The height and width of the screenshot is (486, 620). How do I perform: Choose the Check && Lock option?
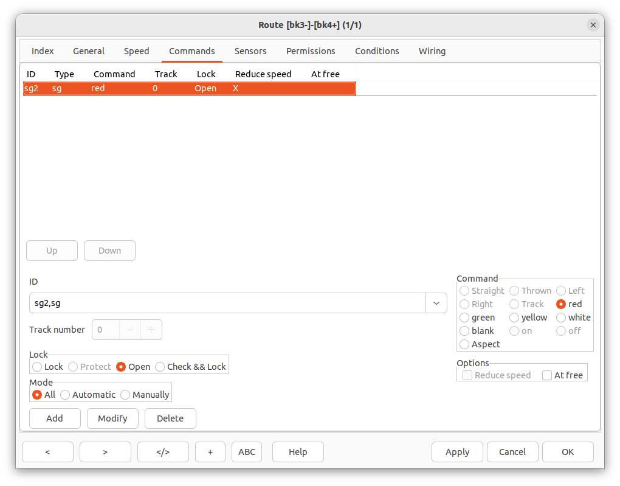(160, 367)
